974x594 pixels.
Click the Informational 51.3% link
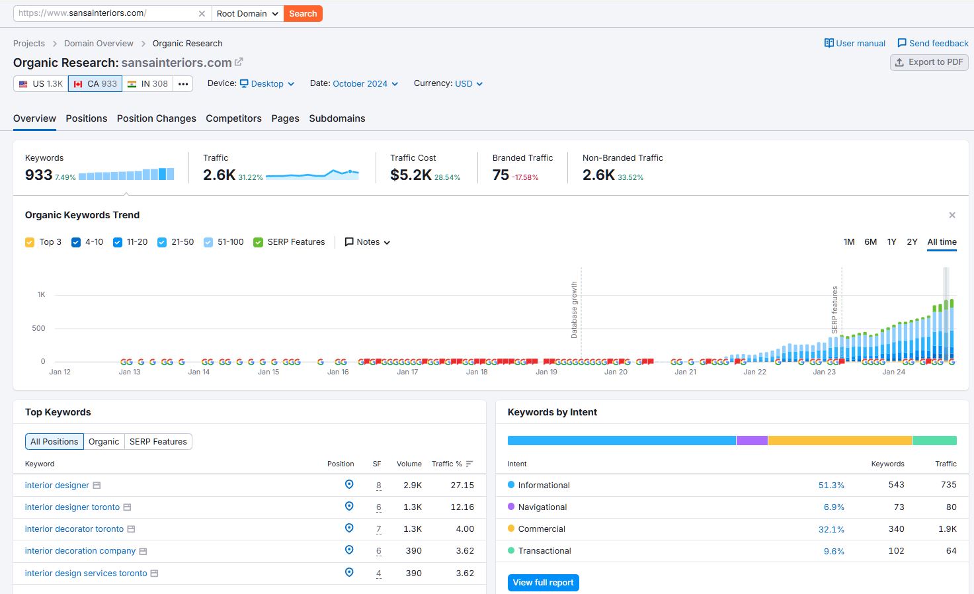(831, 486)
